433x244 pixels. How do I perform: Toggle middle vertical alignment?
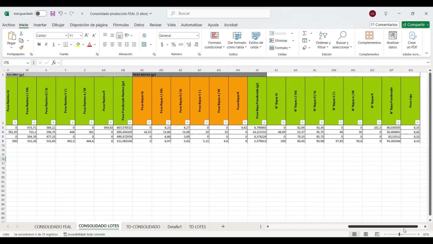click(112, 36)
